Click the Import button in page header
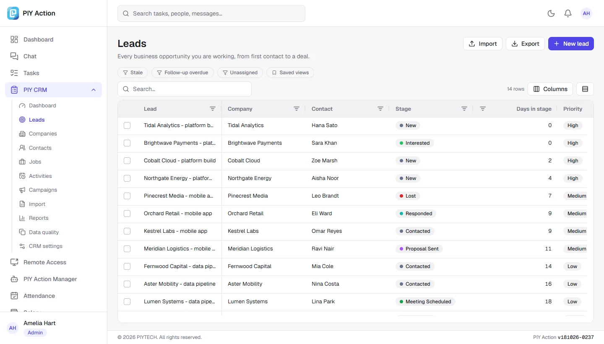 tap(483, 44)
